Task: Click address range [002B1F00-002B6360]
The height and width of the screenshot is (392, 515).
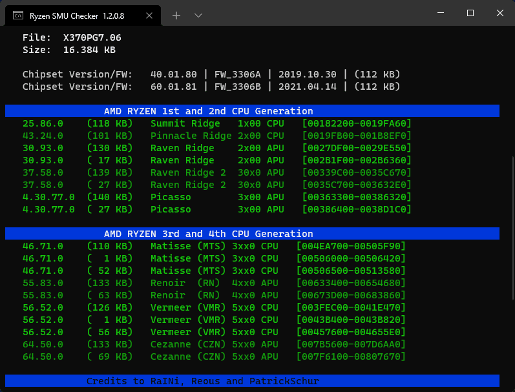Action: click(357, 160)
